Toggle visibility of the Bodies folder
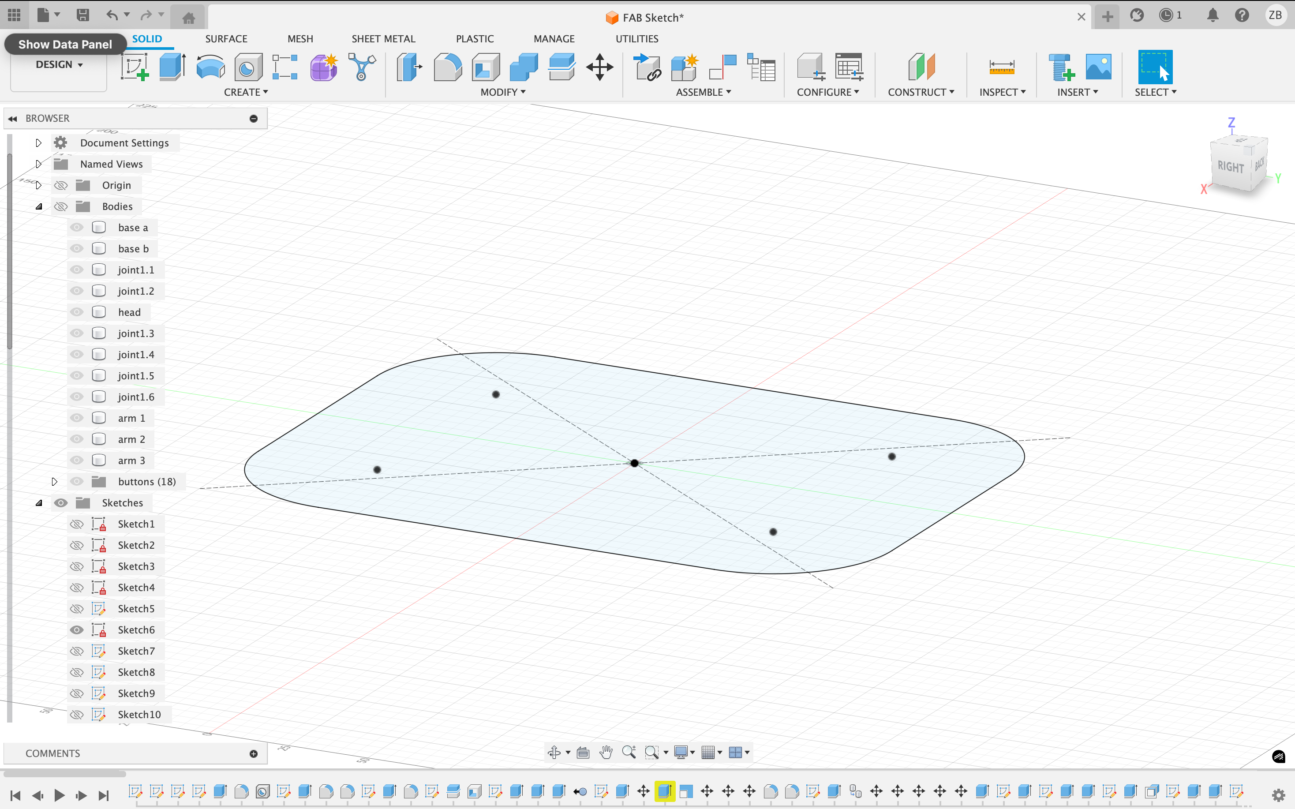This screenshot has height=809, width=1295. click(x=61, y=206)
